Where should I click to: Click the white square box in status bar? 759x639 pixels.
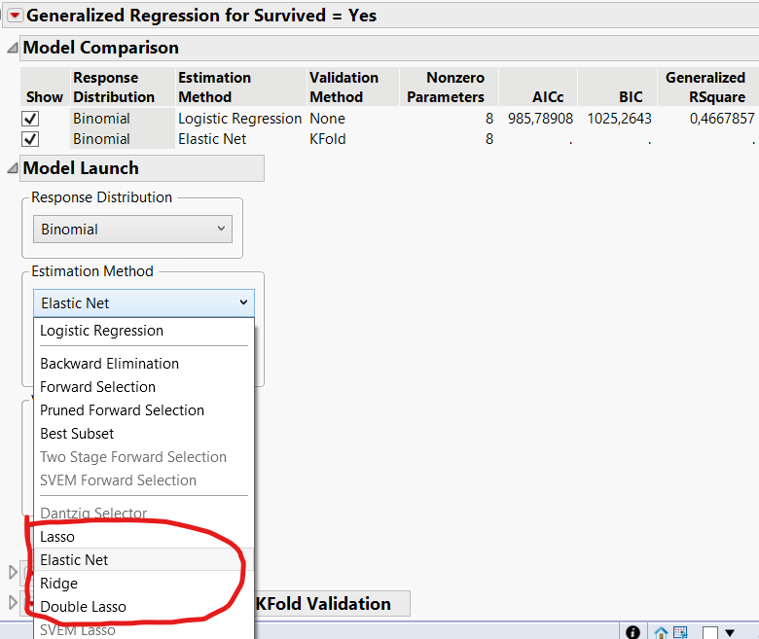coord(709,632)
